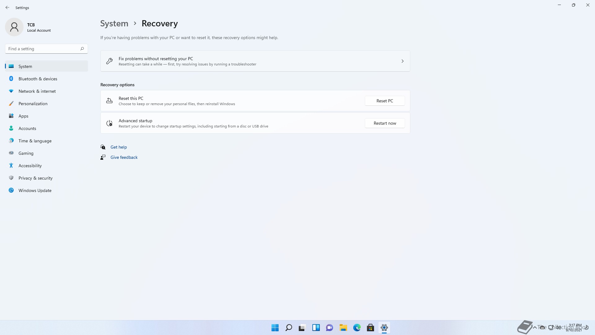Select Personalization in sidebar

46,104
